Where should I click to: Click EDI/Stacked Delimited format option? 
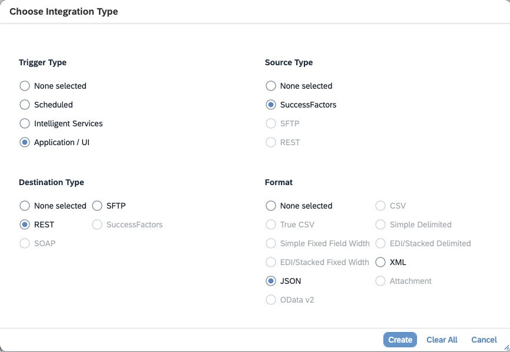tap(380, 243)
